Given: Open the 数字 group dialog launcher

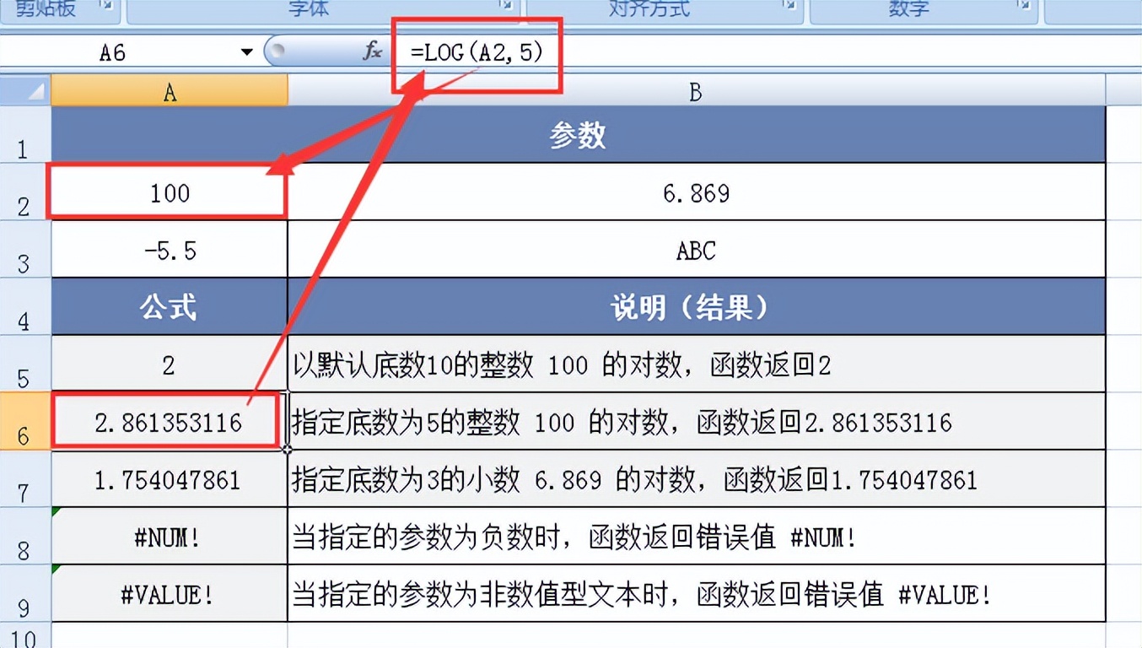Looking at the screenshot, I should click(1023, 7).
